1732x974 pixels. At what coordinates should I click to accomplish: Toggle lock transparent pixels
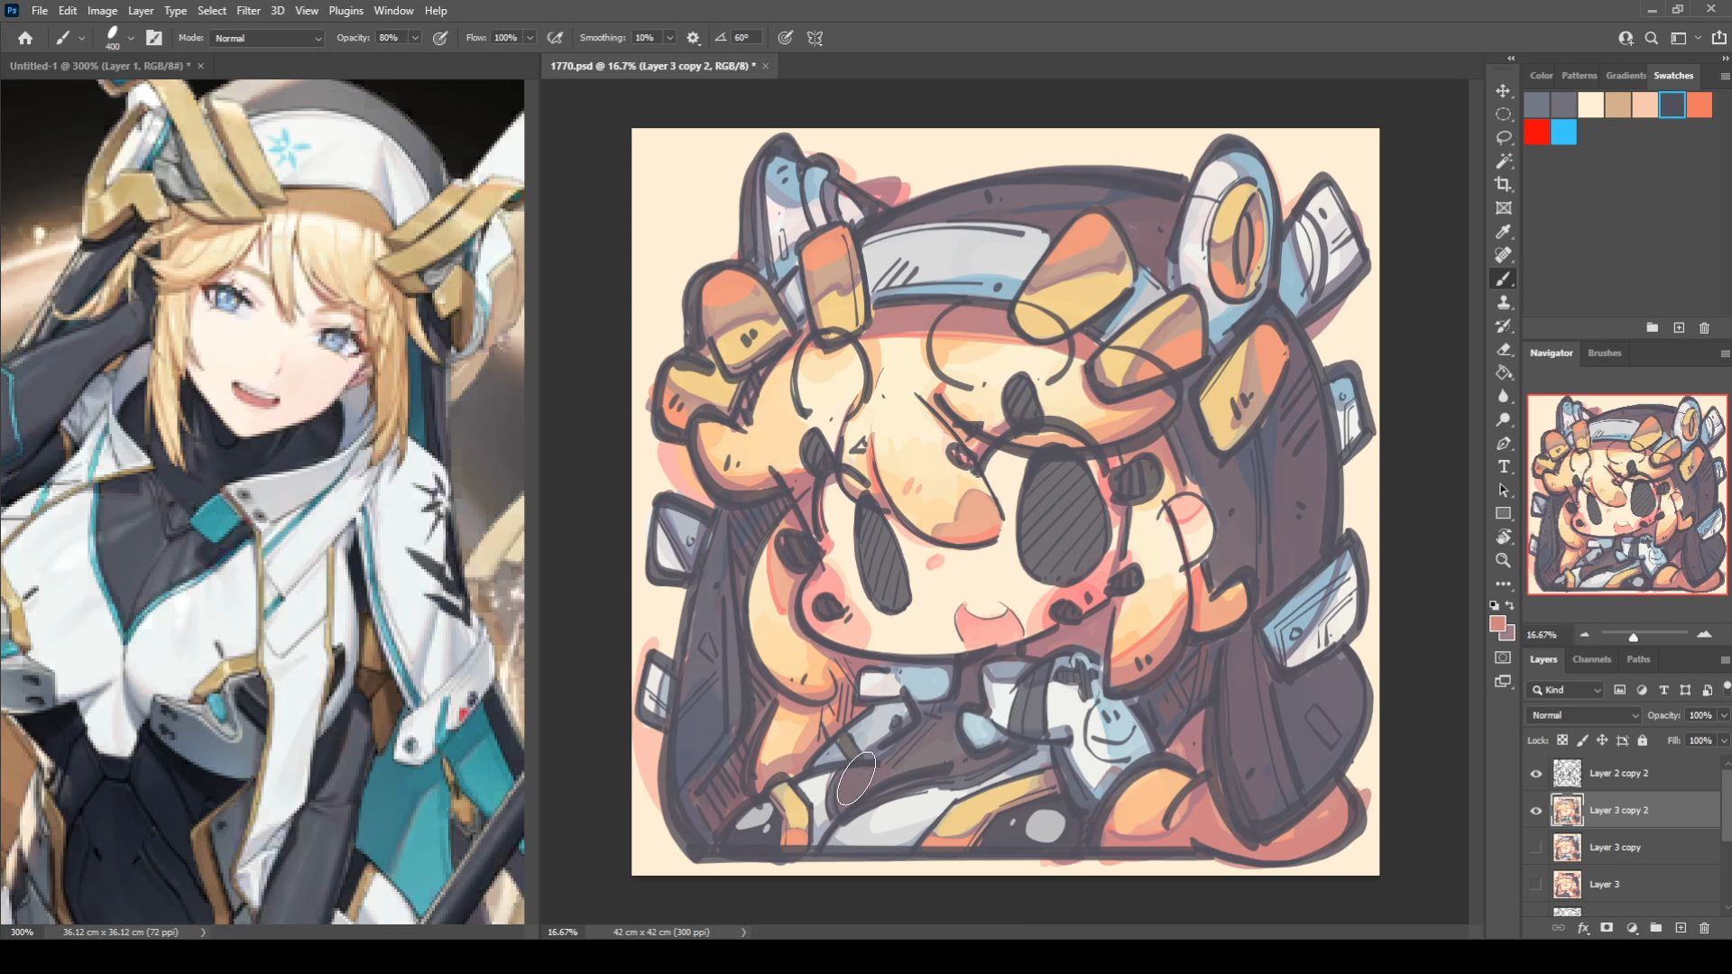(1562, 740)
